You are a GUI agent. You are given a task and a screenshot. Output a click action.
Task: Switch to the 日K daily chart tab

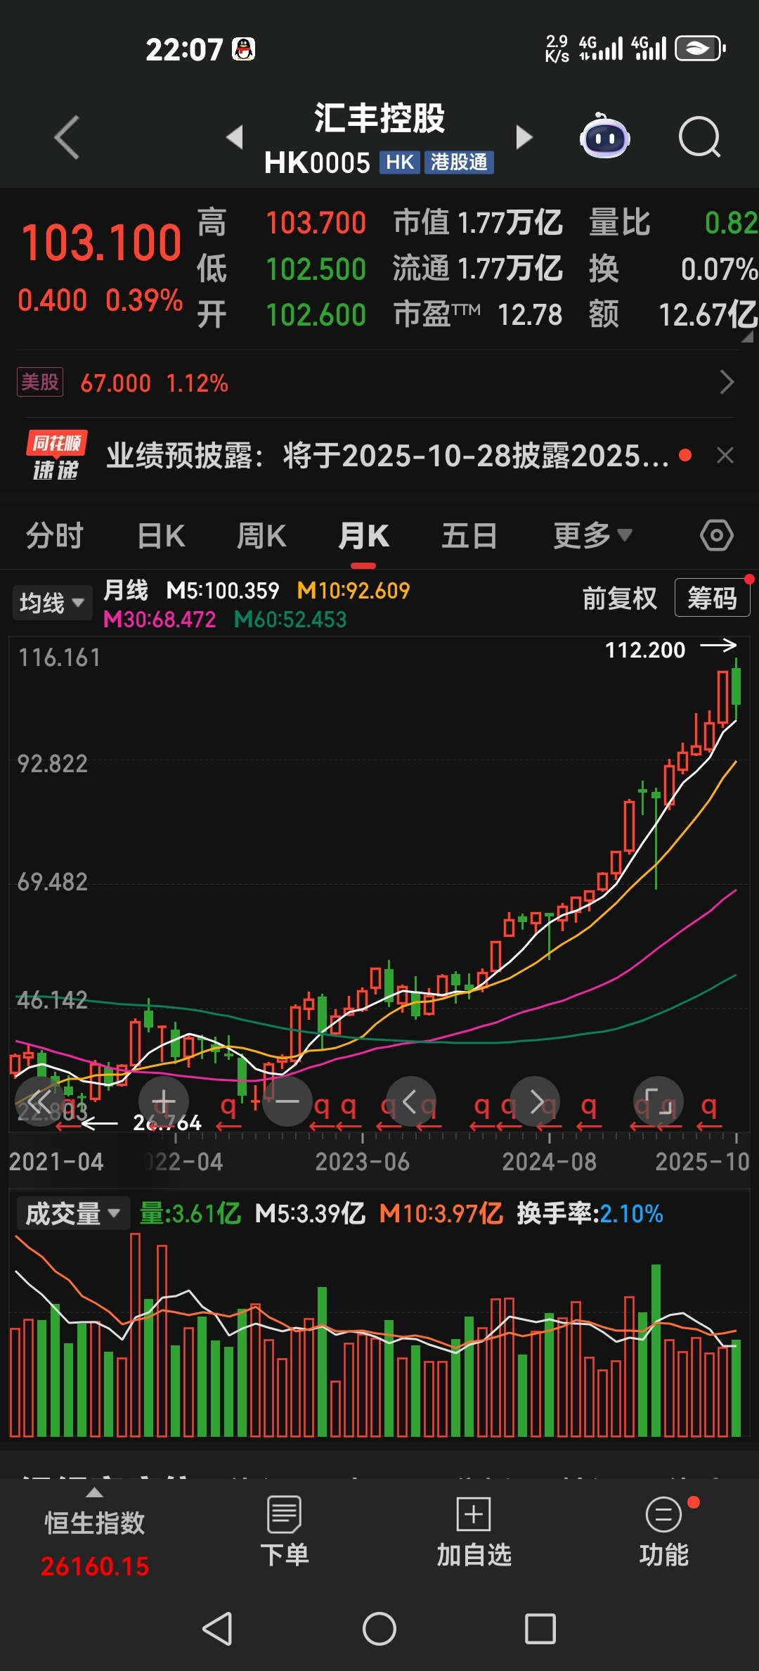pyautogui.click(x=161, y=536)
